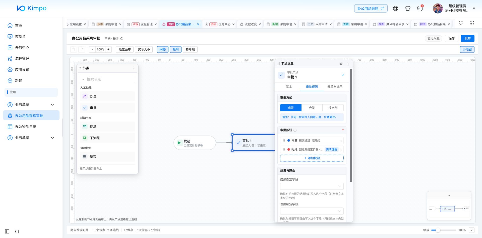Select 按比例 approval mode
This screenshot has width=482, height=238.
click(333, 108)
